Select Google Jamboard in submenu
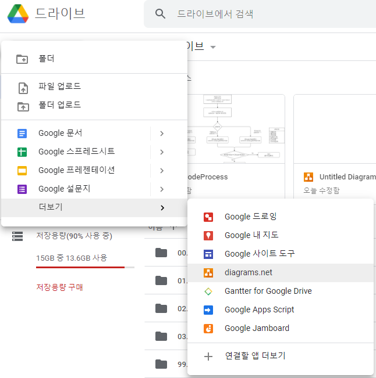 (x=281, y=328)
